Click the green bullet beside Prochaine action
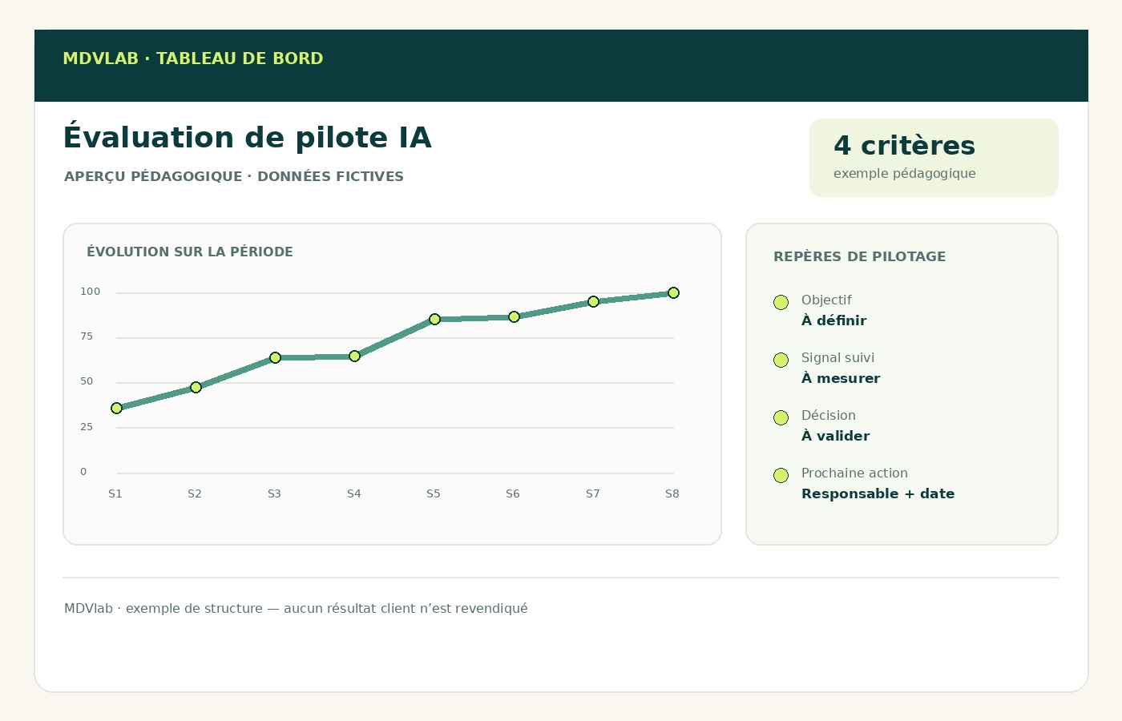This screenshot has height=721, width=1122. pyautogui.click(x=781, y=475)
